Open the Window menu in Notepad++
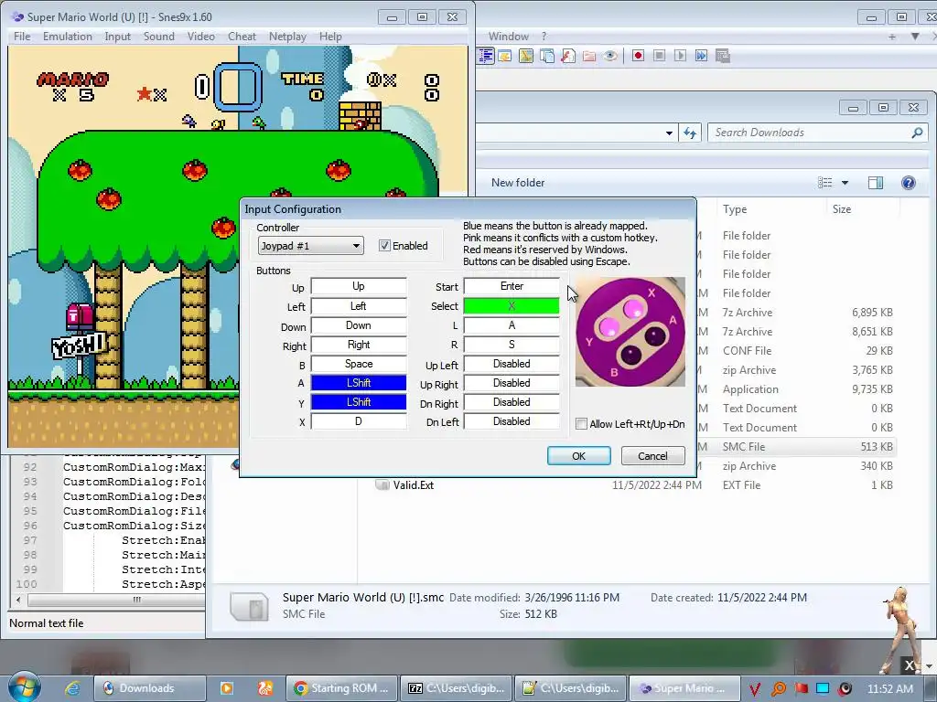The image size is (937, 702). point(509,37)
